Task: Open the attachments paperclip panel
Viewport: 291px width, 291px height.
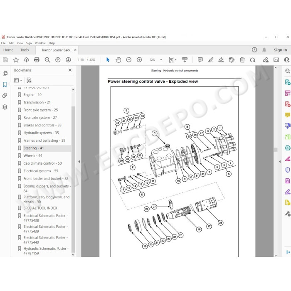Action: tap(5, 95)
